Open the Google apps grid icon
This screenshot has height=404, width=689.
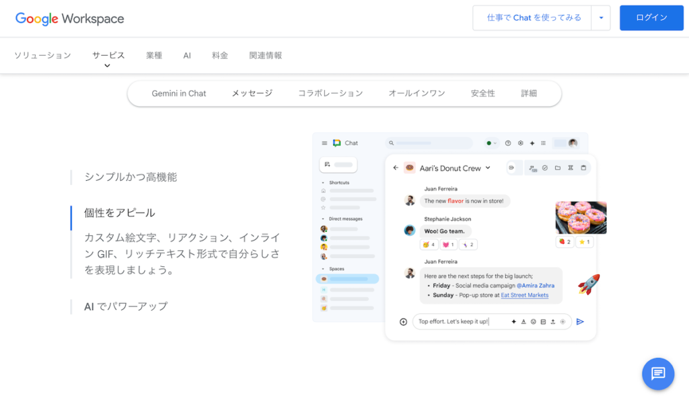pyautogui.click(x=544, y=143)
